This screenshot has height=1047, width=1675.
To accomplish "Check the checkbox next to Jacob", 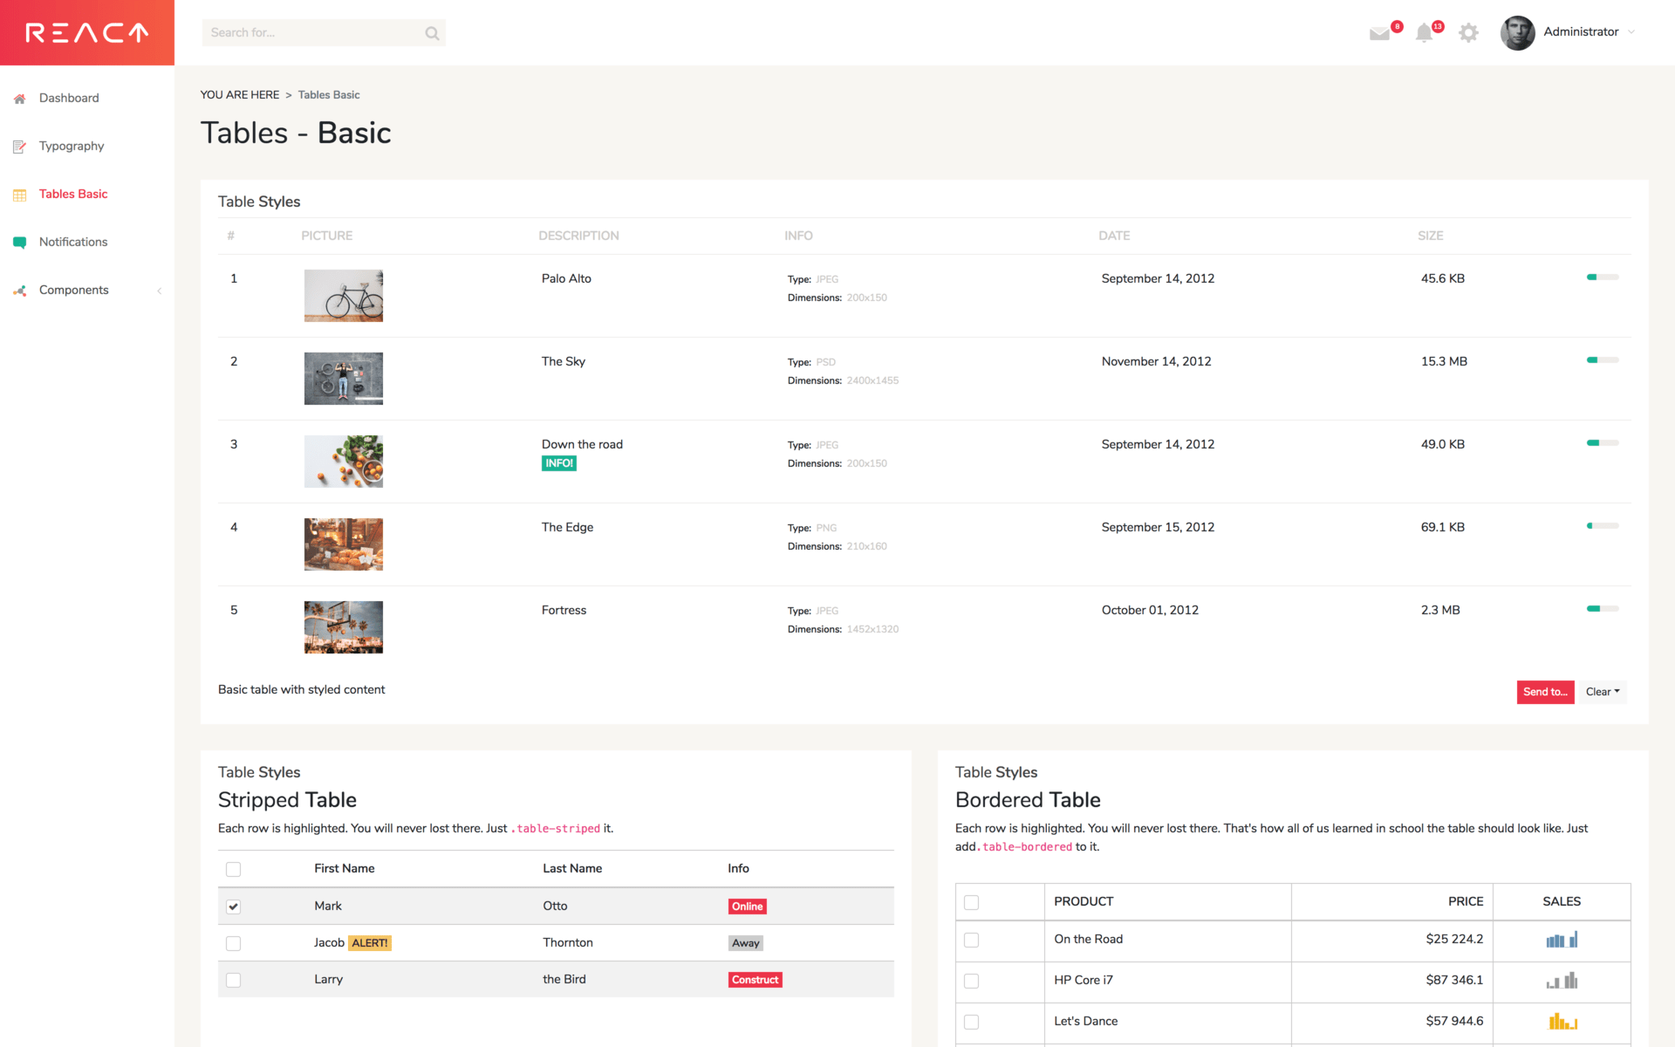I will [233, 943].
